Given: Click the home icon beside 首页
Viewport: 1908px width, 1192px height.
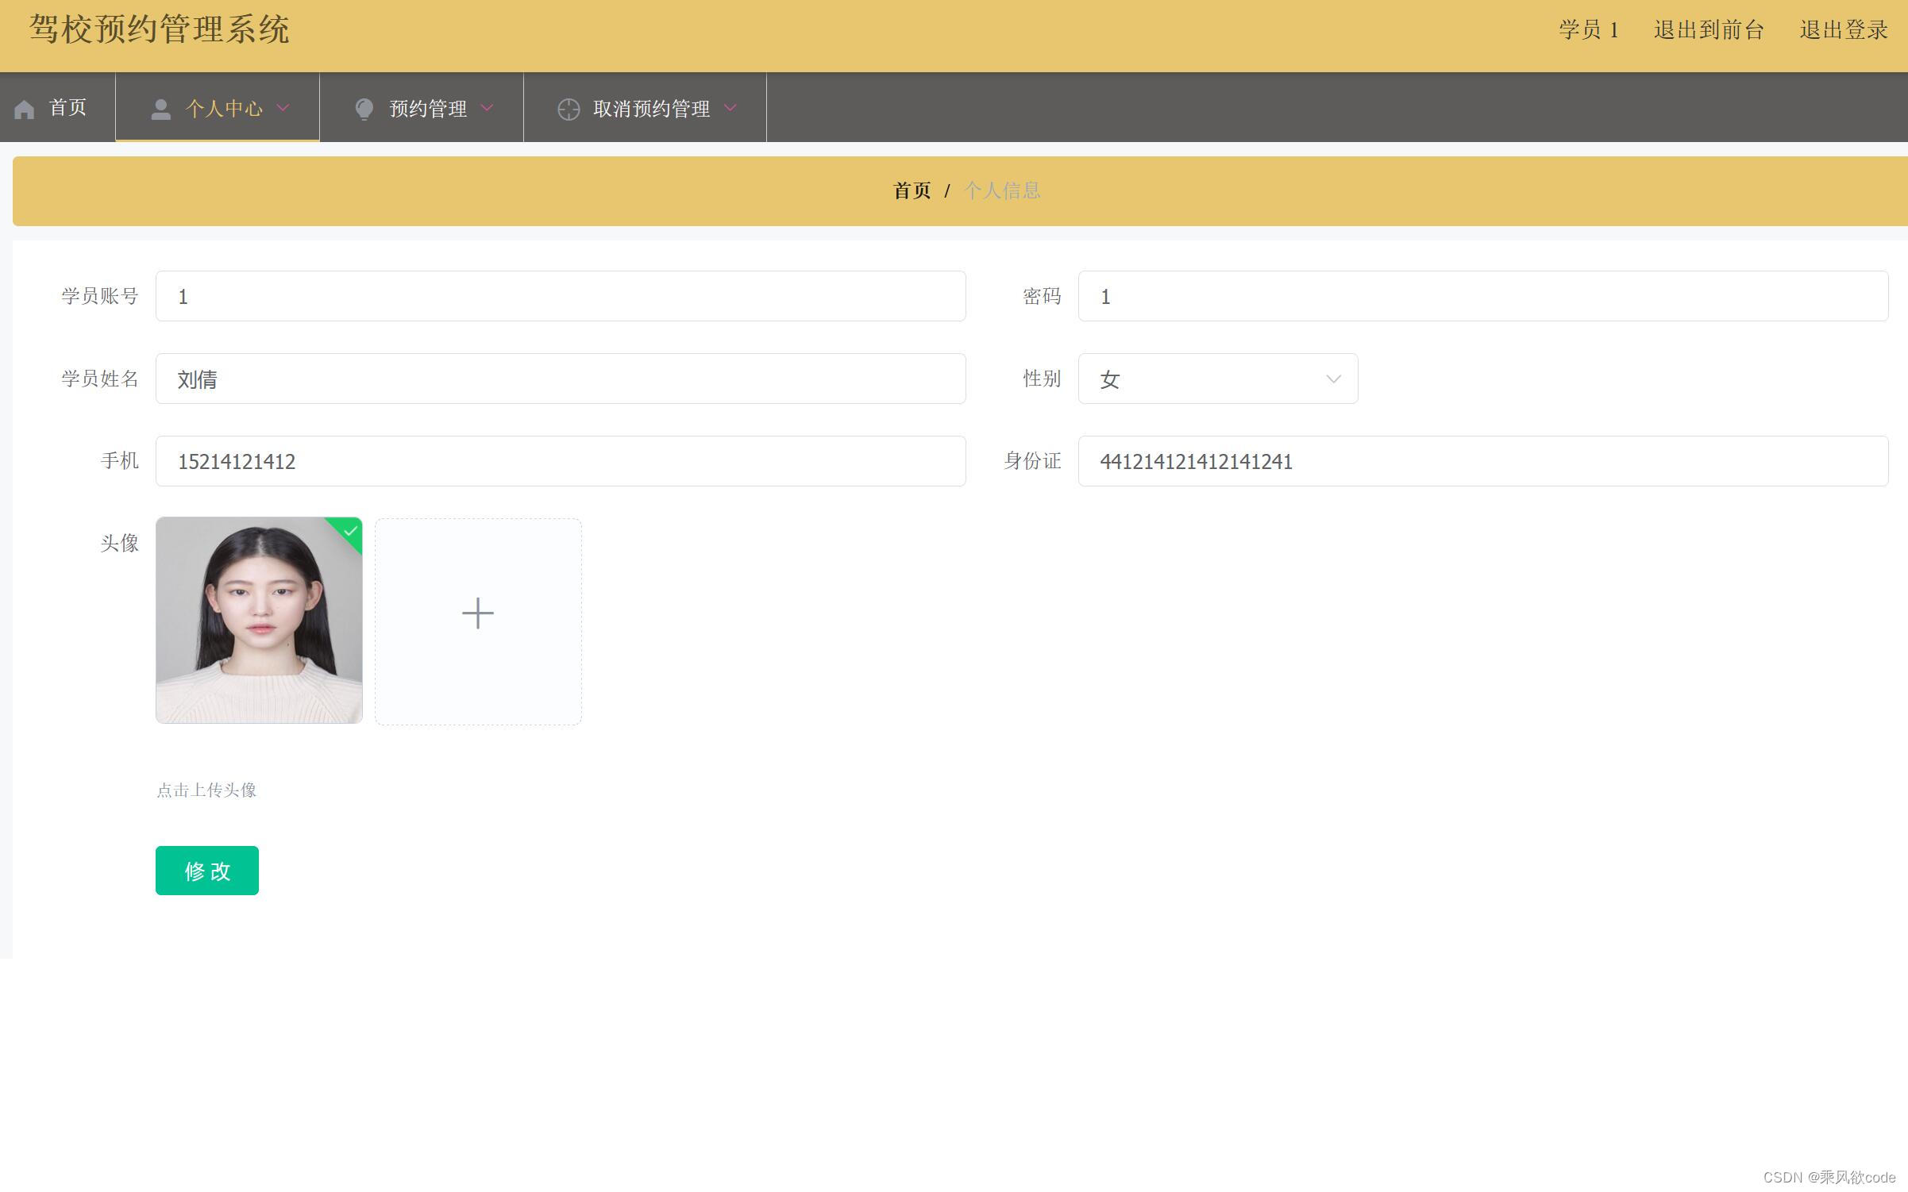Looking at the screenshot, I should pos(25,110).
